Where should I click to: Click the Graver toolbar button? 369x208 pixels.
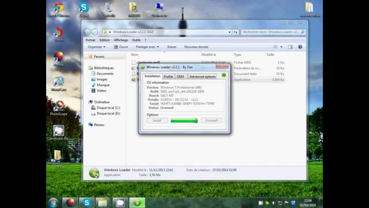pyautogui.click(x=172, y=47)
